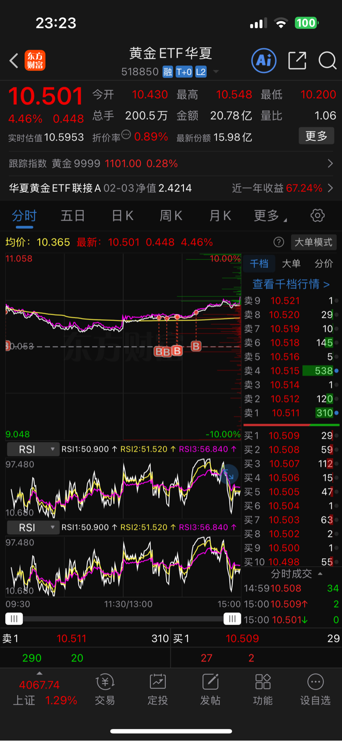
Task: Switch to the 日K tab
Action: point(122,216)
